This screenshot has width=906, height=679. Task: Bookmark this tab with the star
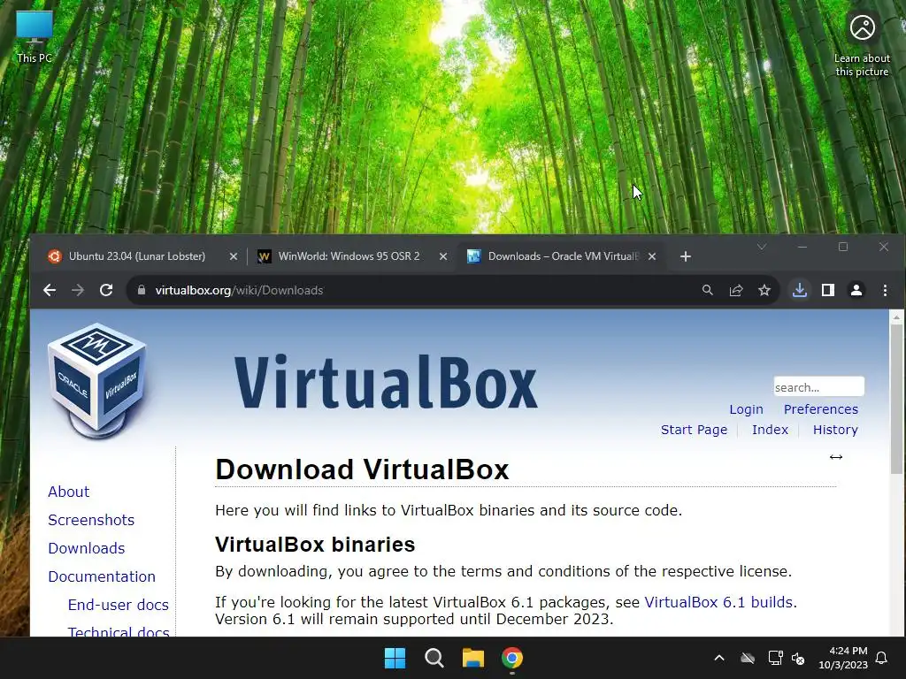(764, 290)
